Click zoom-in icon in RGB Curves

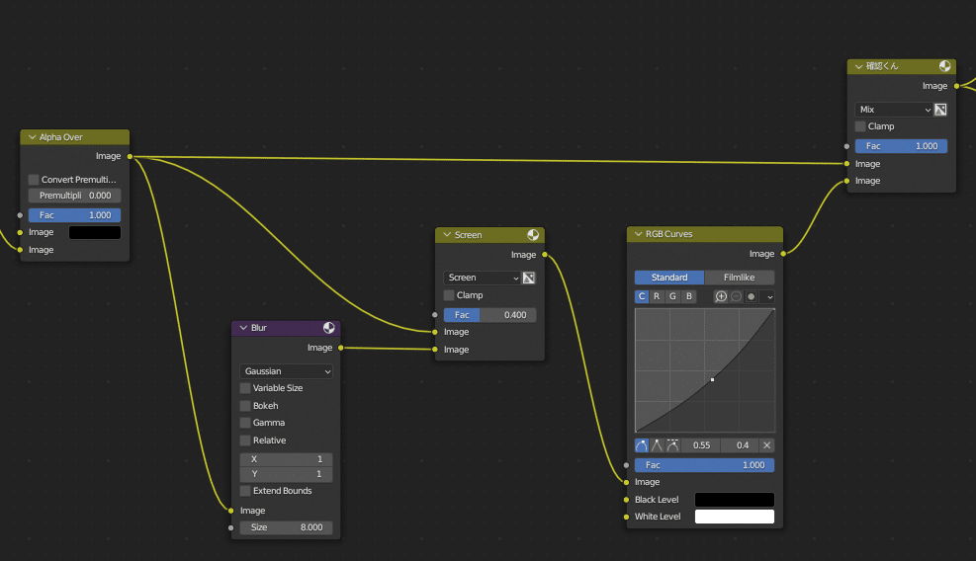(x=720, y=296)
